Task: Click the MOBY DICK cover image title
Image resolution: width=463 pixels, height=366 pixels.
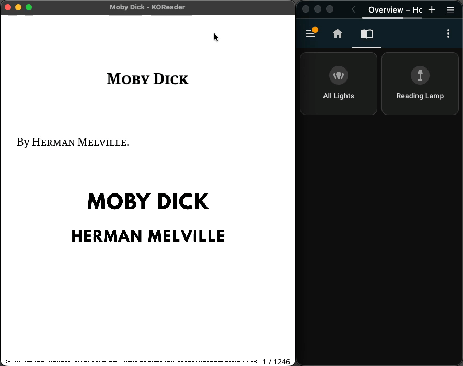Action: (148, 202)
